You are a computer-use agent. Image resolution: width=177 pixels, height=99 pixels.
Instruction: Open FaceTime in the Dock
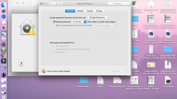tap(4, 33)
